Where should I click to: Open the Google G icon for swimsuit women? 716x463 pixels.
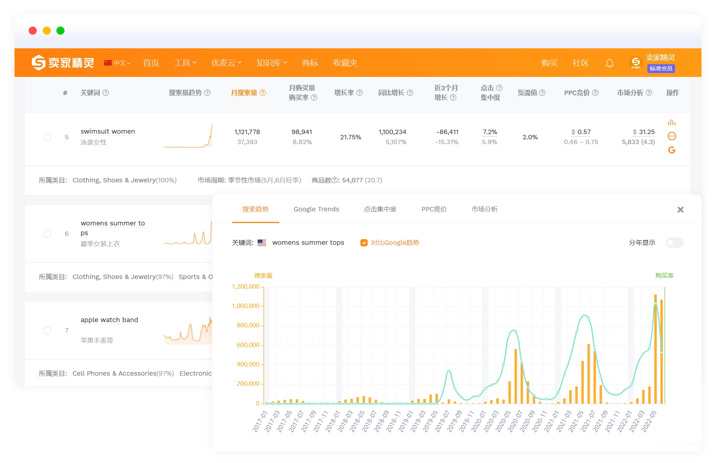click(672, 150)
